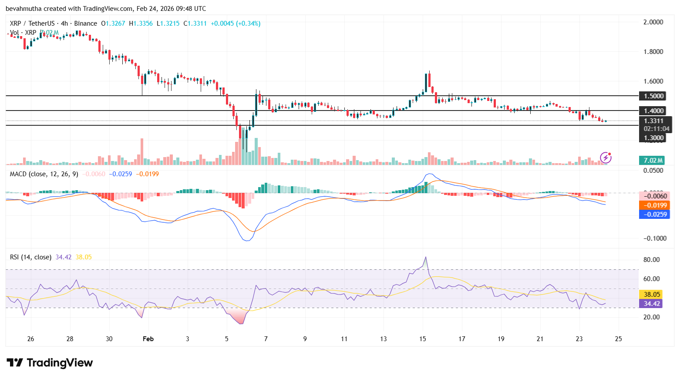Click the purple lightning quick-trade icon

(x=606, y=158)
